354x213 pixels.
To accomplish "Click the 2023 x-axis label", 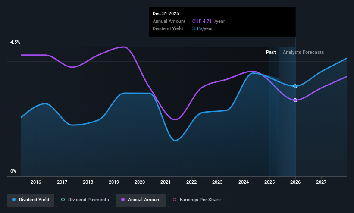I will (217, 182).
